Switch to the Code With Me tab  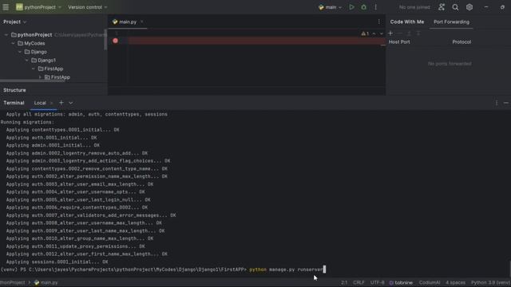click(x=407, y=22)
